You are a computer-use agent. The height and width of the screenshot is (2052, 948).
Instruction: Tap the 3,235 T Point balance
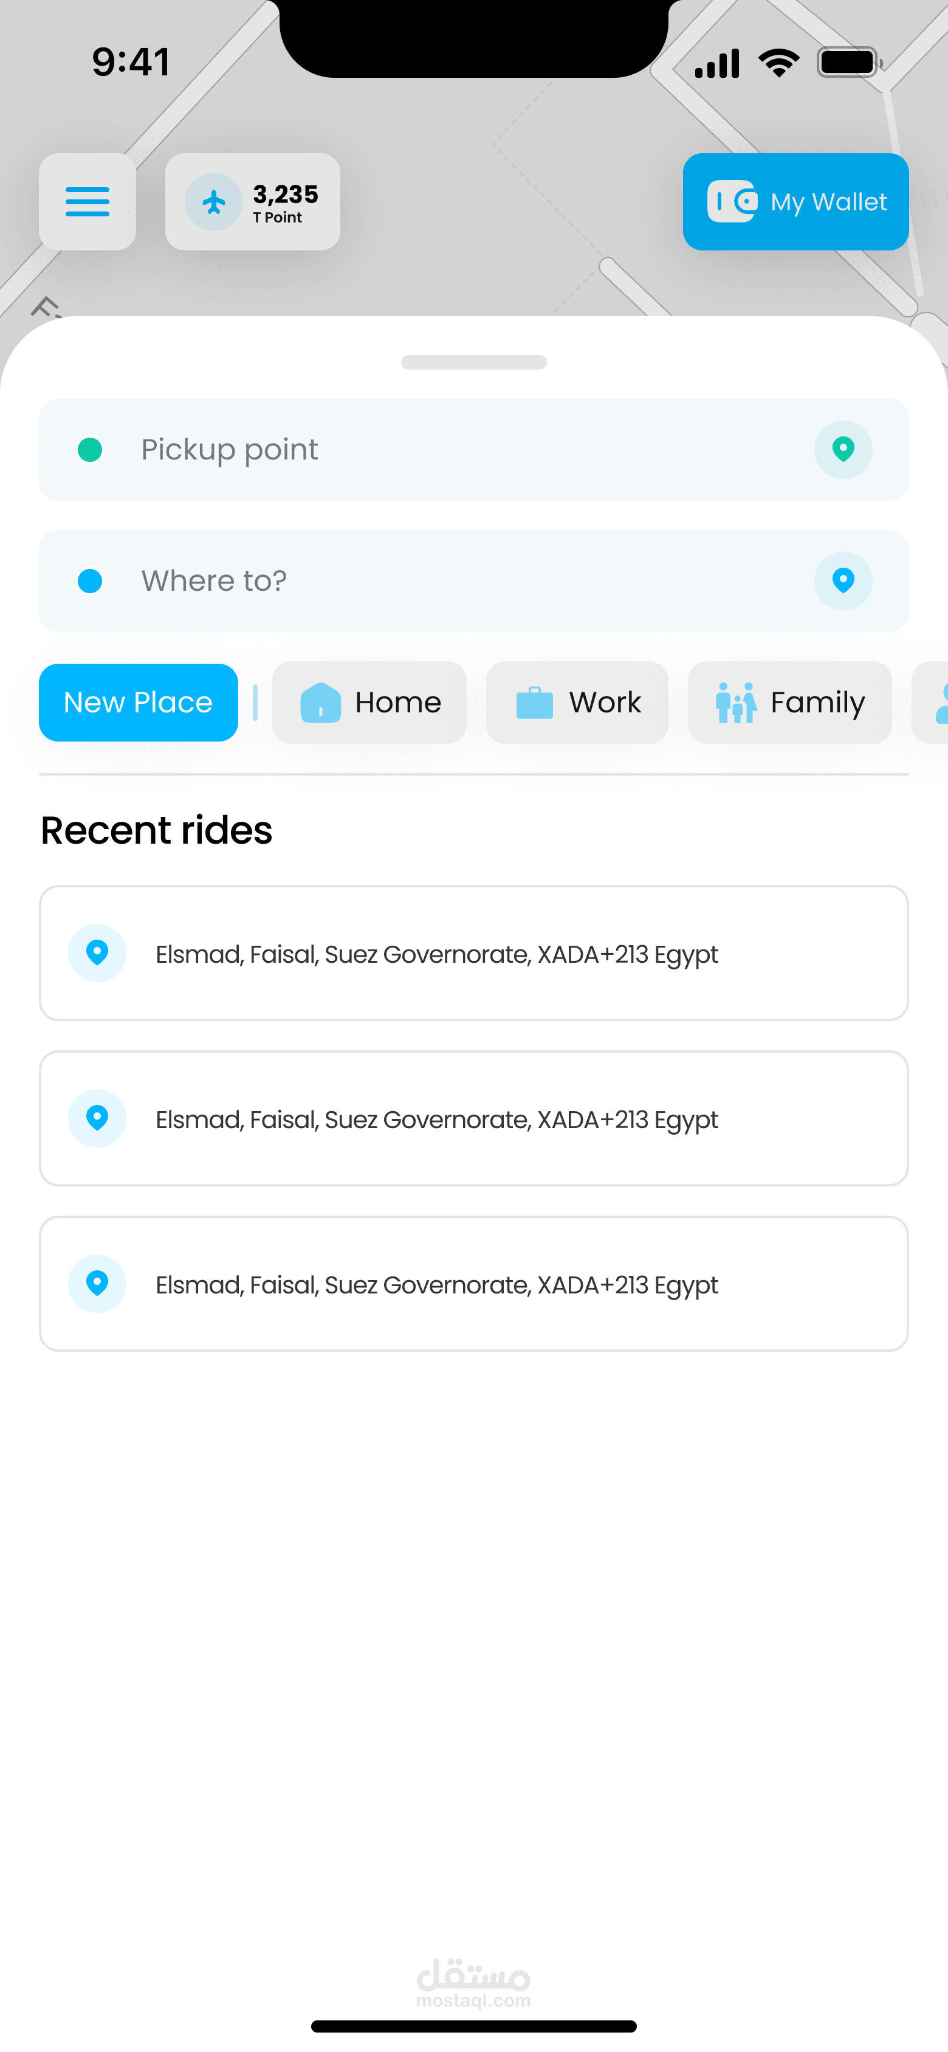coord(285,202)
